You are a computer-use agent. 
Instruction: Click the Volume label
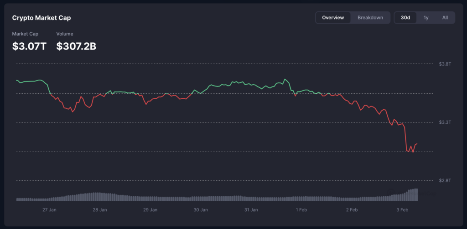click(x=65, y=34)
